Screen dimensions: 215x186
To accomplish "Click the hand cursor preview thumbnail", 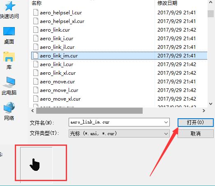I will pos(36,165).
